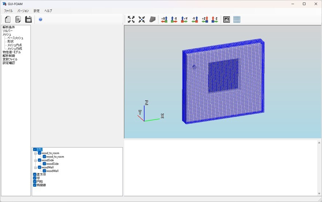This screenshot has width=322, height=202.
Task: Click the screenshot image icon
Action: pyautogui.click(x=226, y=20)
